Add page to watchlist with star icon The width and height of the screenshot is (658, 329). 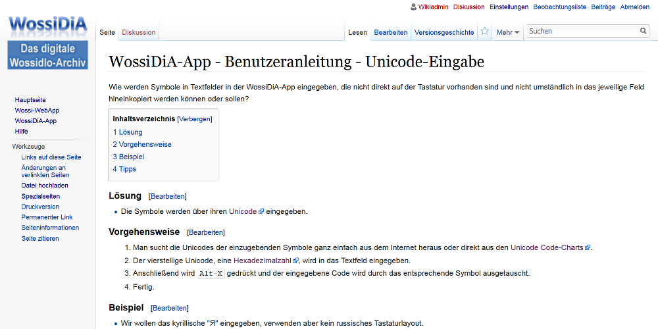tap(485, 31)
